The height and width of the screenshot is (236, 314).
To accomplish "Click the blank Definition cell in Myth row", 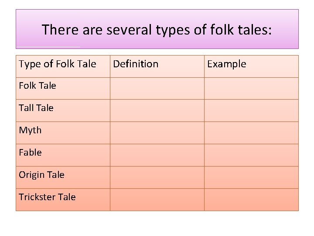I will point(157,133).
